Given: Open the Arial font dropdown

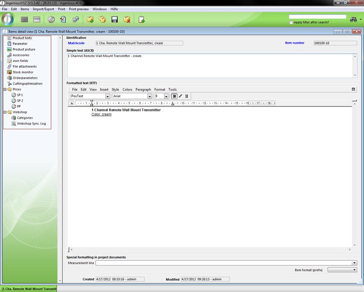Looking at the screenshot, I should pyautogui.click(x=149, y=96).
